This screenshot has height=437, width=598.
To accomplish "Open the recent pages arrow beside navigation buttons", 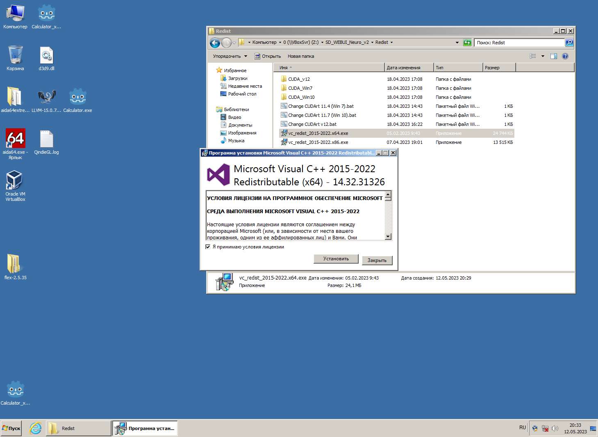I will [x=234, y=43].
